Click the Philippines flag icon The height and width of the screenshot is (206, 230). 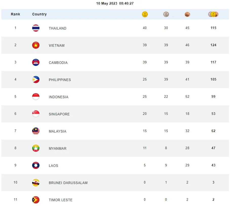click(36, 80)
